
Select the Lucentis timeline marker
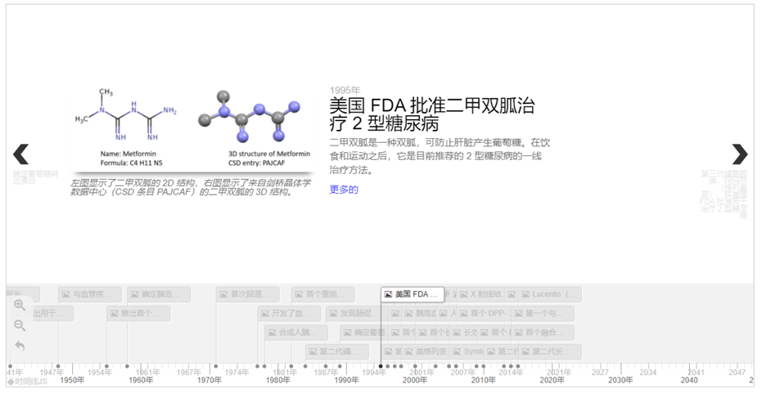point(550,294)
